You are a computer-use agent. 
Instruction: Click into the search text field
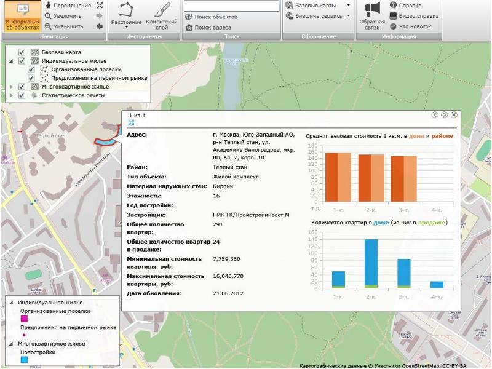[231, 6]
